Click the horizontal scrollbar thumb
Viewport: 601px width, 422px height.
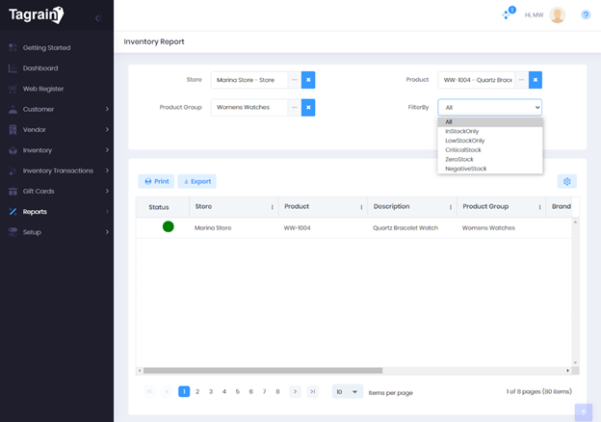263,371
